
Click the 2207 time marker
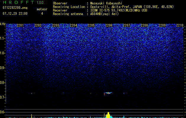click(127, 25)
